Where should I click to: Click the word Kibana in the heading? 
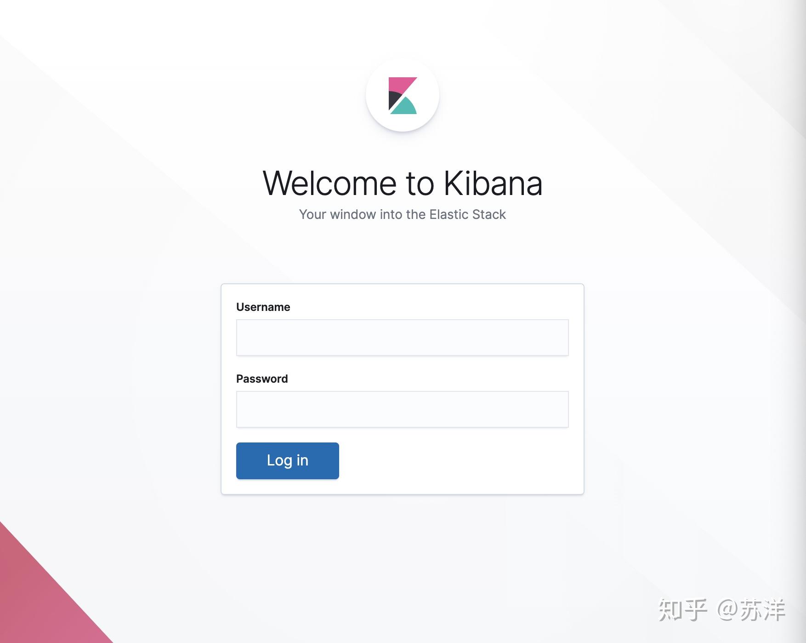click(493, 184)
